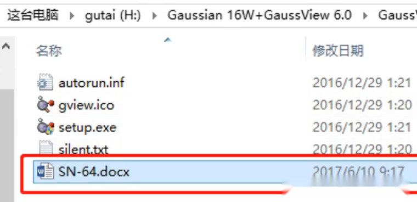Sort files by 修改日期 column header
Screen dimensions: 417x202
[338, 50]
